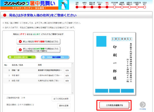Open the ご注文完了 step circle

pyautogui.click(x=145, y=7)
